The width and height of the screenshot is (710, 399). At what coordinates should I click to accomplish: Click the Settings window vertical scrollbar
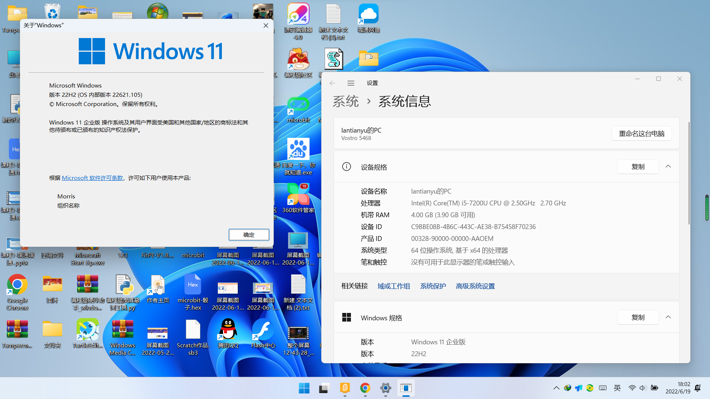coord(689,174)
